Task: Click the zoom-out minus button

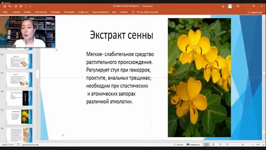Action: [232, 145]
